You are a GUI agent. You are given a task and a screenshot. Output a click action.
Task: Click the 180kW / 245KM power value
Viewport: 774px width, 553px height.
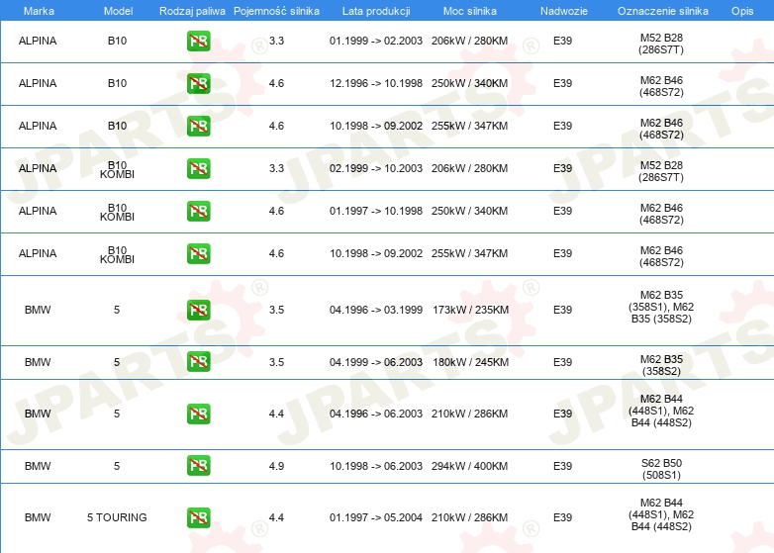click(470, 362)
